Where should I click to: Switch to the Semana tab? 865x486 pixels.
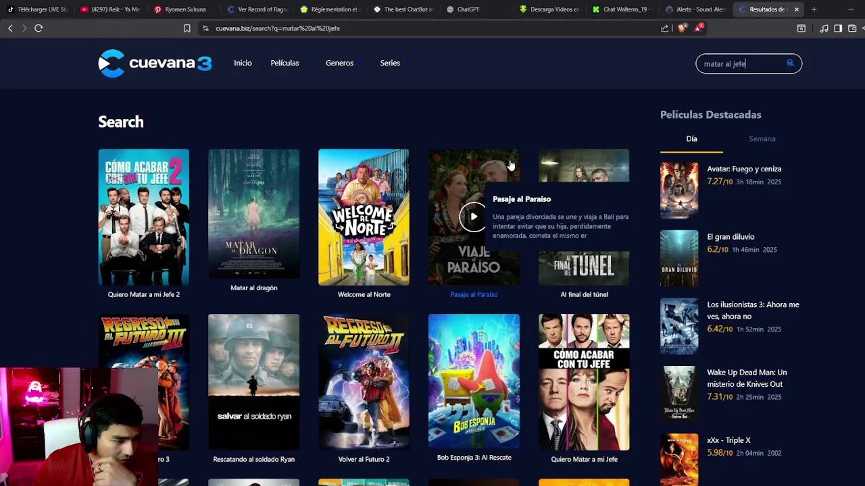[x=762, y=139]
